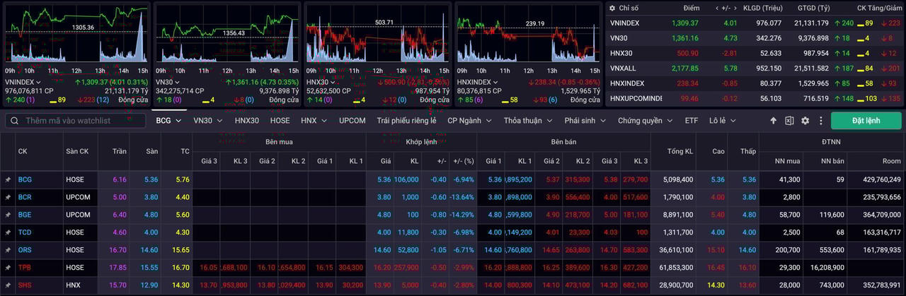Click the upload arrow icon beside Excel export
Image resolution: width=906 pixels, height=296 pixels.
click(x=774, y=121)
